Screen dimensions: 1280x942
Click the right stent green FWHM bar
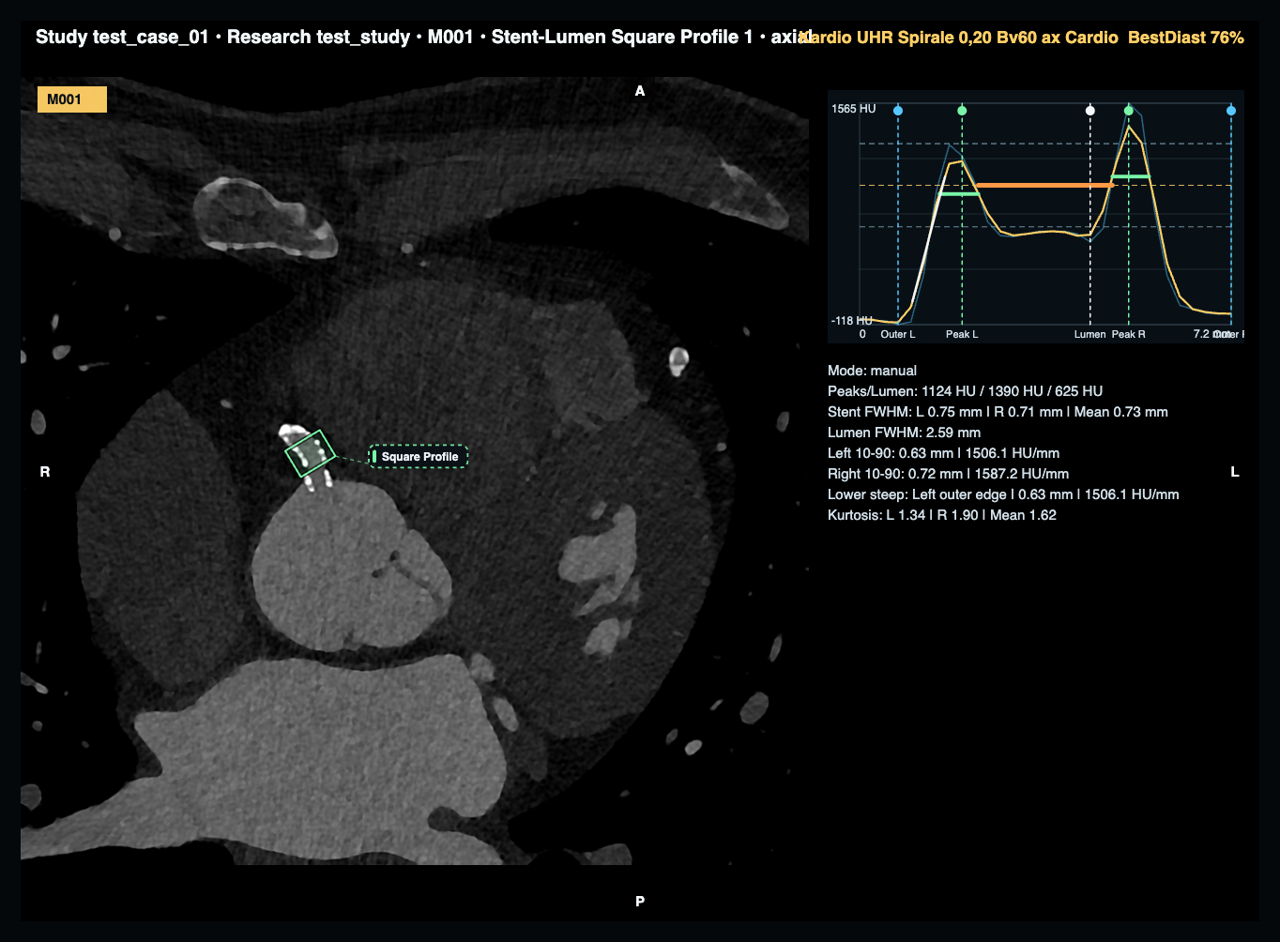click(x=1131, y=176)
